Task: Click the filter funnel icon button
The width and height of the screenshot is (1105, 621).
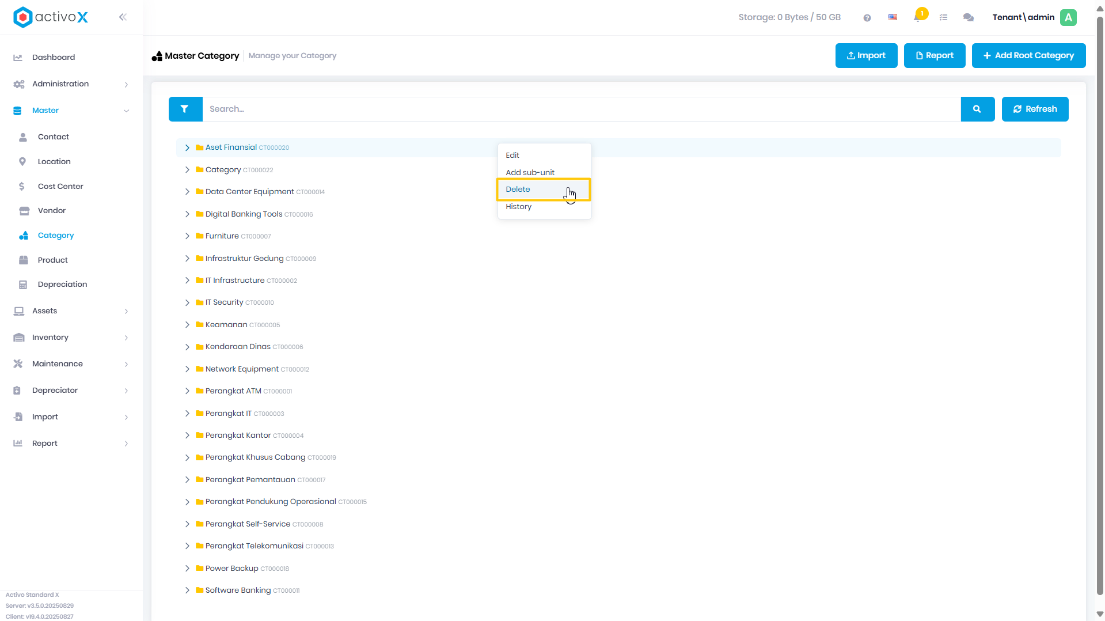Action: point(185,109)
